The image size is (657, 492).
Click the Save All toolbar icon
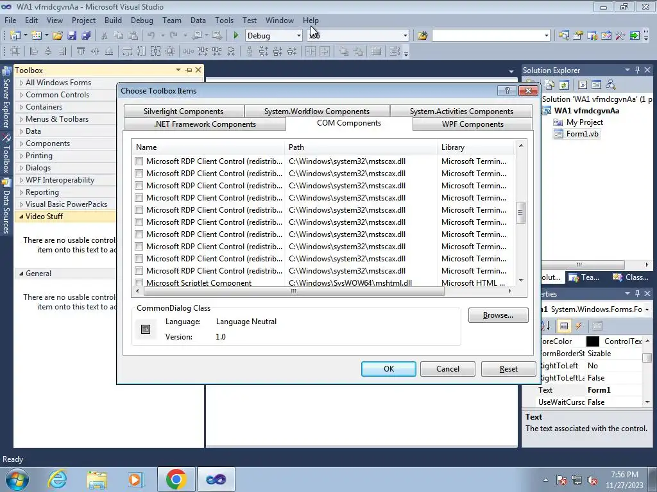(x=86, y=36)
